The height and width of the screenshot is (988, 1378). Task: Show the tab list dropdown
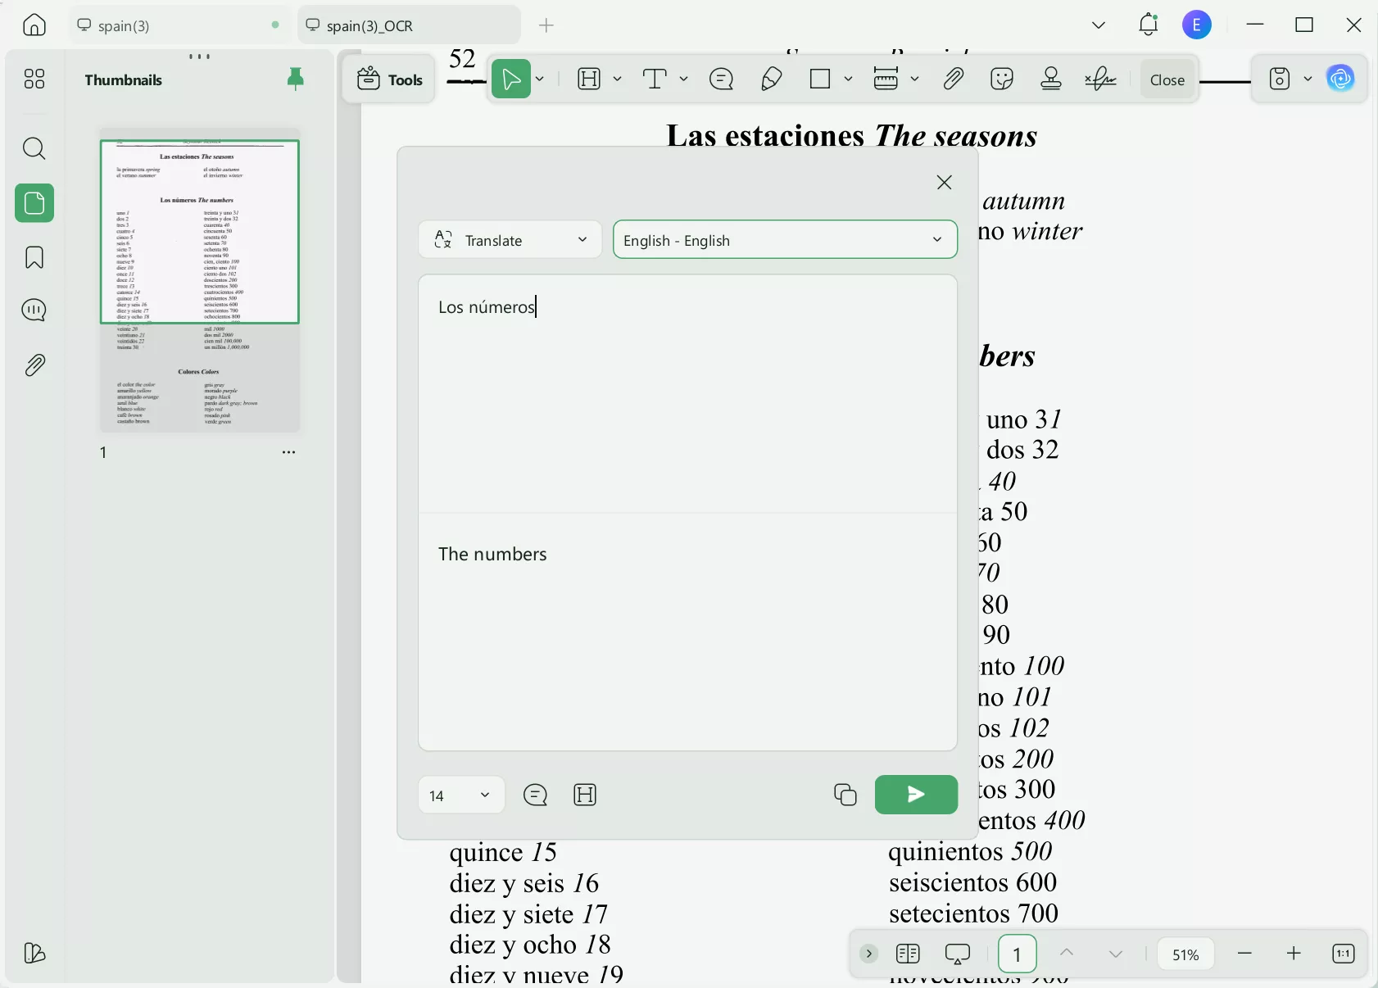(x=1099, y=25)
